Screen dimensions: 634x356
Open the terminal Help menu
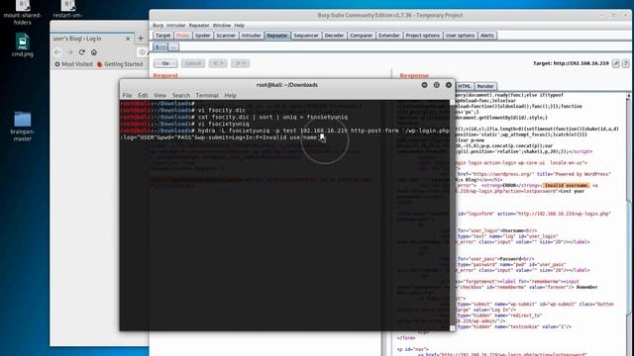click(x=230, y=95)
